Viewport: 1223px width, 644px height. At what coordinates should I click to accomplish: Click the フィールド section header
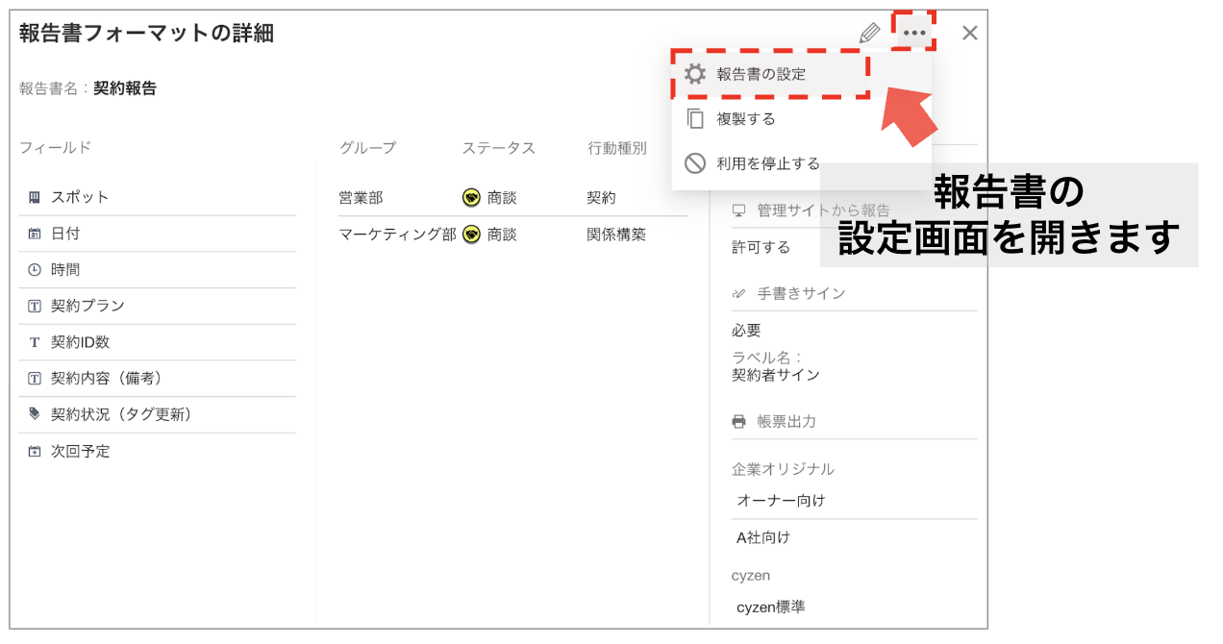[56, 147]
